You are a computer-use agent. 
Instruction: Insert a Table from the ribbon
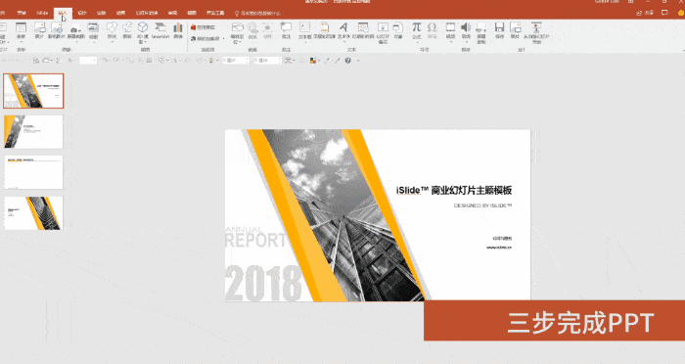21,31
